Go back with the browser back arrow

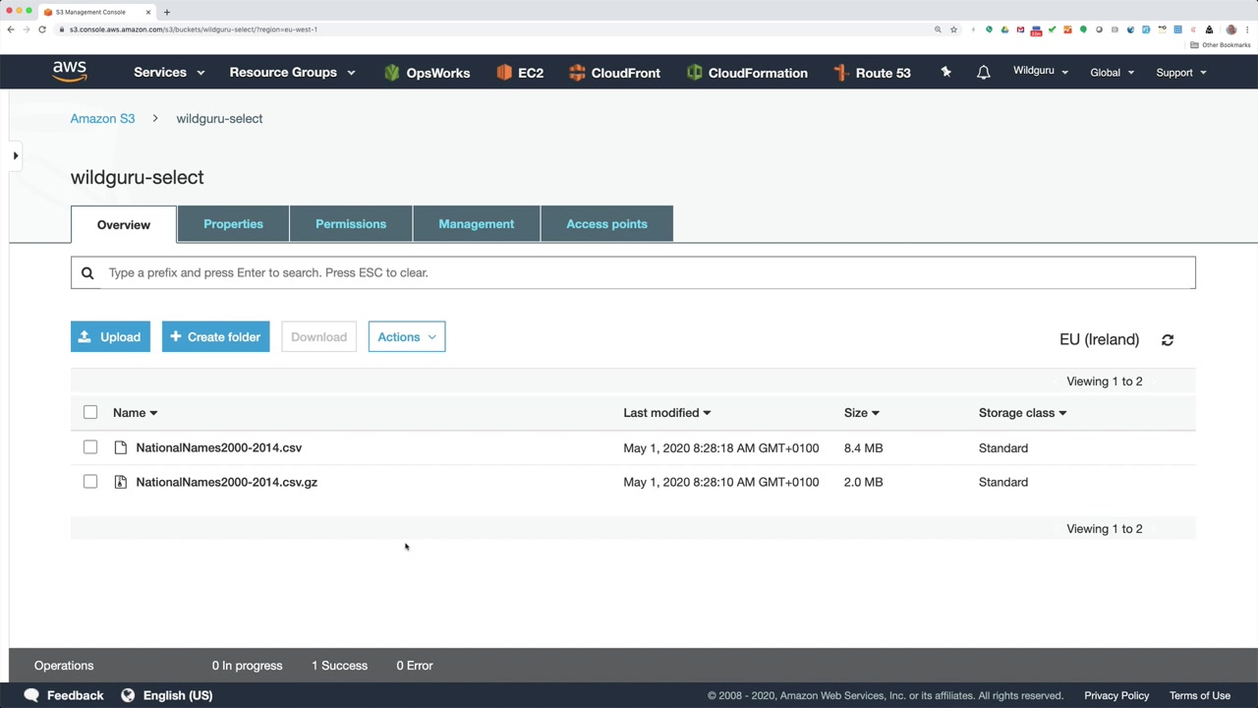tap(11, 29)
